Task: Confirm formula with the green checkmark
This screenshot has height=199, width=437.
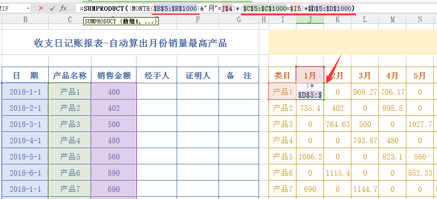Action: tap(52, 9)
